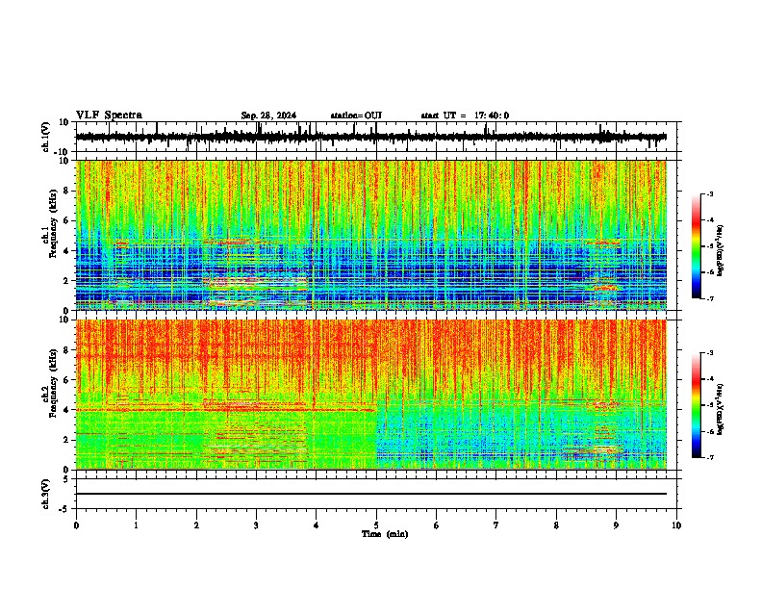Image resolution: width=762 pixels, height=589 pixels.
Task: Click the ch.2 spectrogram color scale bar
Action: pos(697,405)
